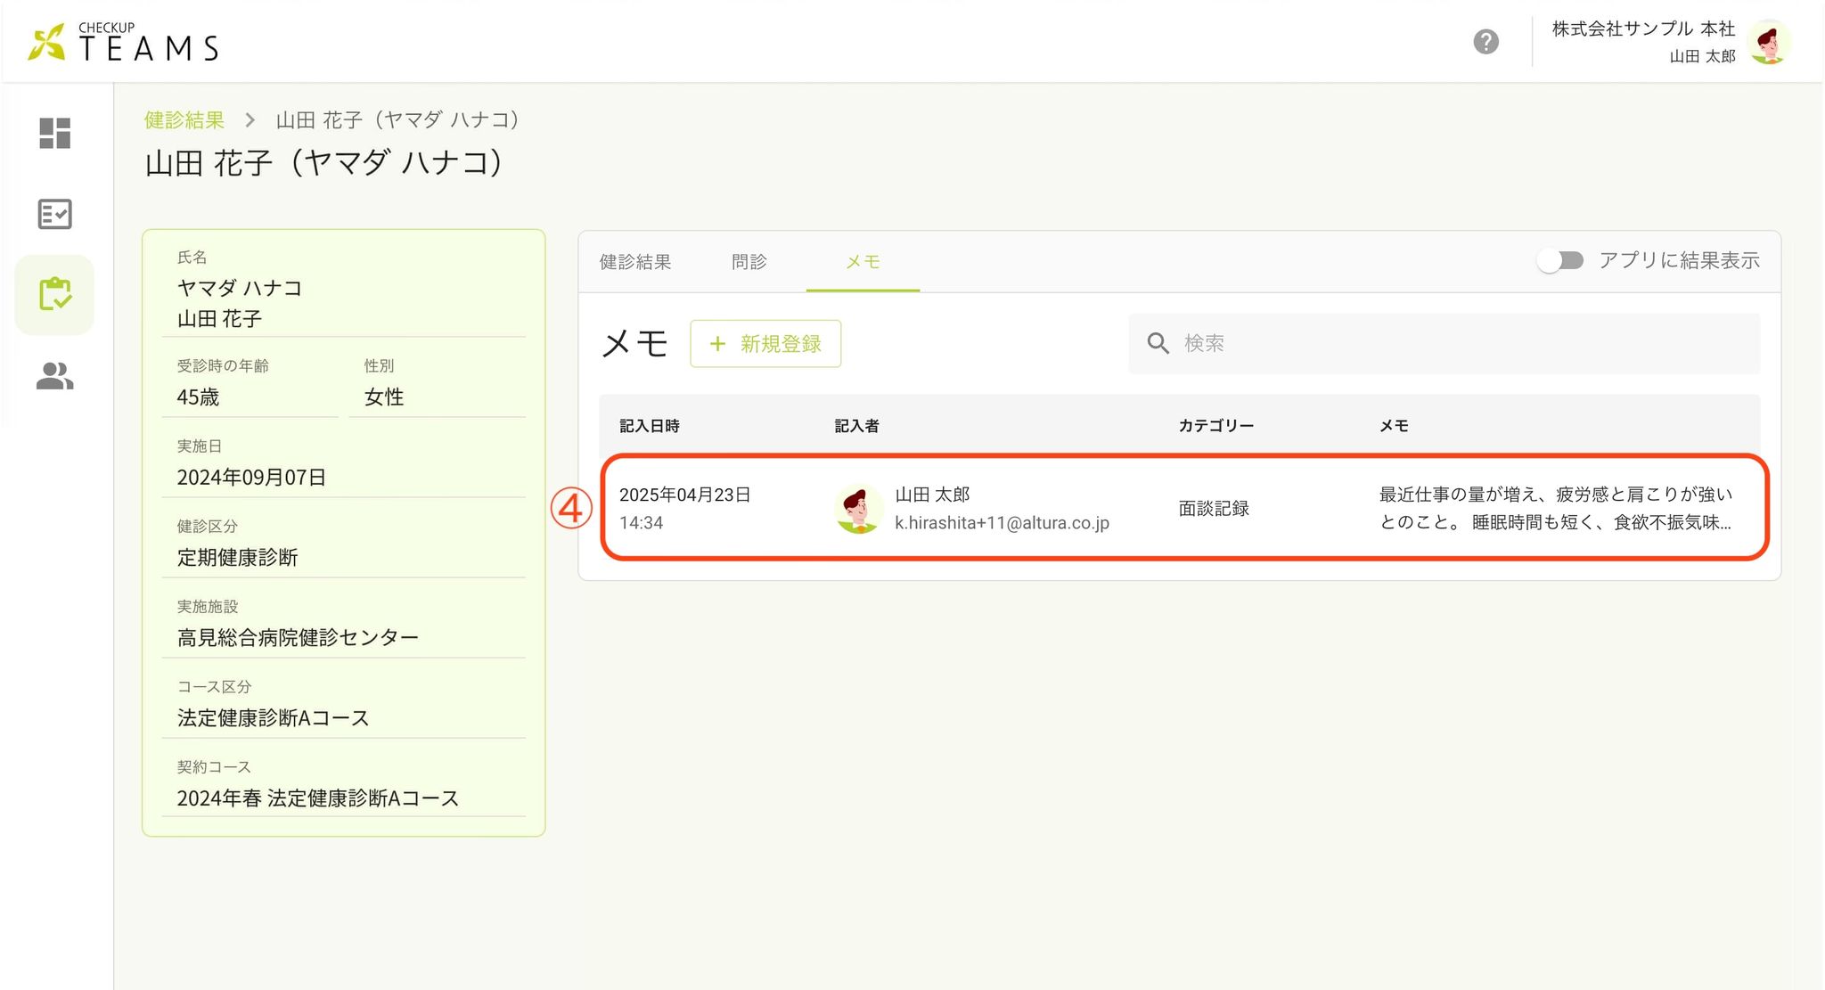Go to 健診結果 breadcrumb link
Image resolution: width=1825 pixels, height=990 pixels.
tap(184, 119)
